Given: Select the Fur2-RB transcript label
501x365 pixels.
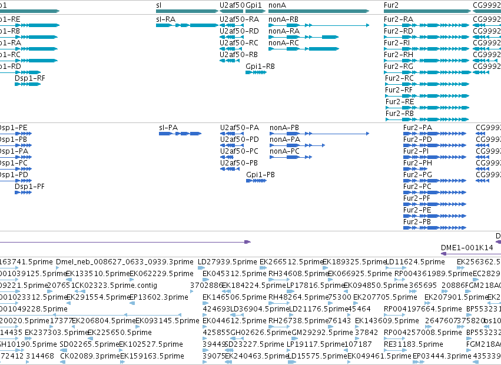Looking at the screenshot, I should (400, 114).
